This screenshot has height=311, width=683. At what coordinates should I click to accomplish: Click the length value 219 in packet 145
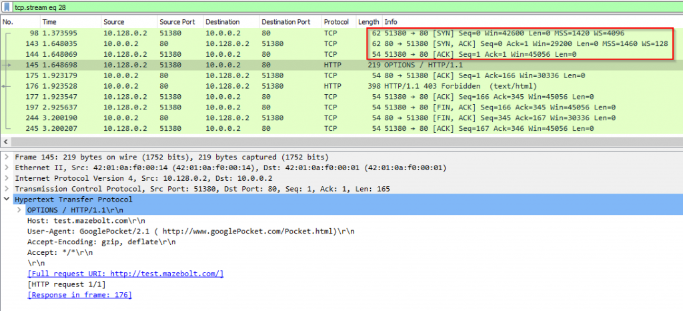click(x=376, y=65)
